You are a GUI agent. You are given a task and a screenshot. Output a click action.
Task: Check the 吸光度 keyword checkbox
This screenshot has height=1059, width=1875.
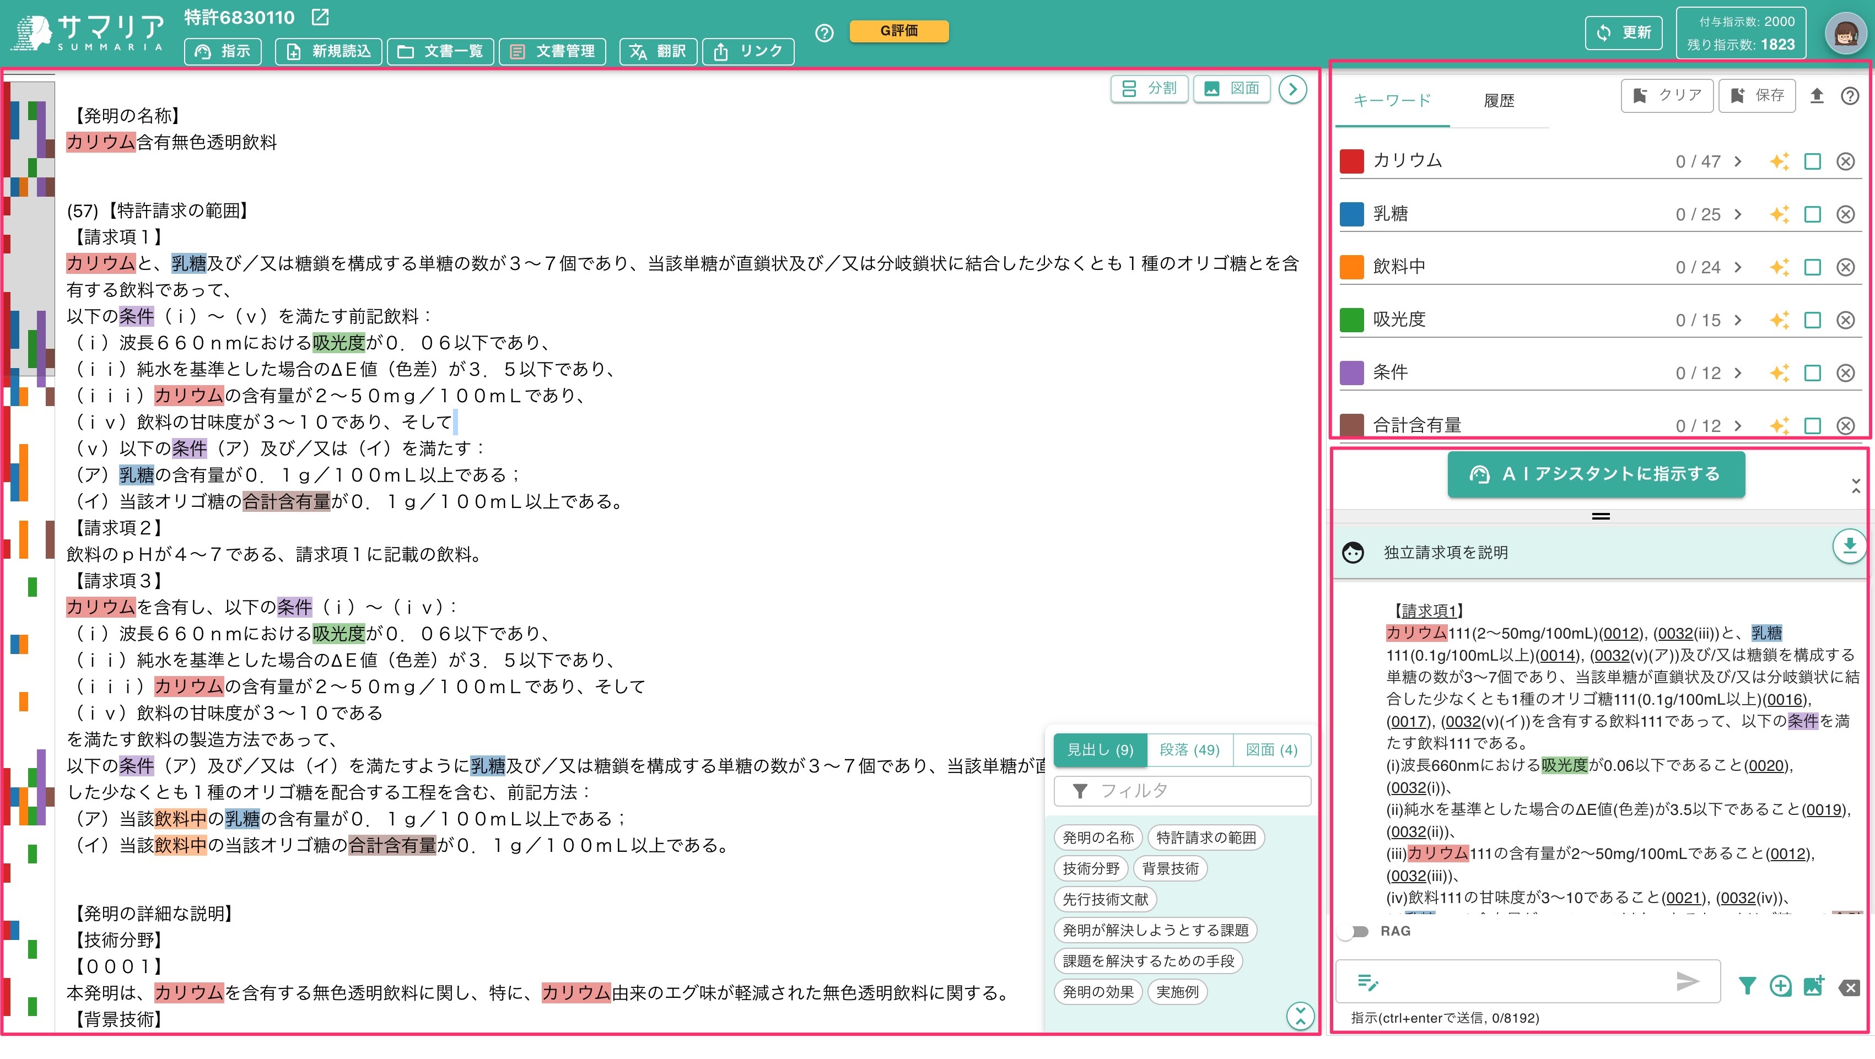point(1812,320)
